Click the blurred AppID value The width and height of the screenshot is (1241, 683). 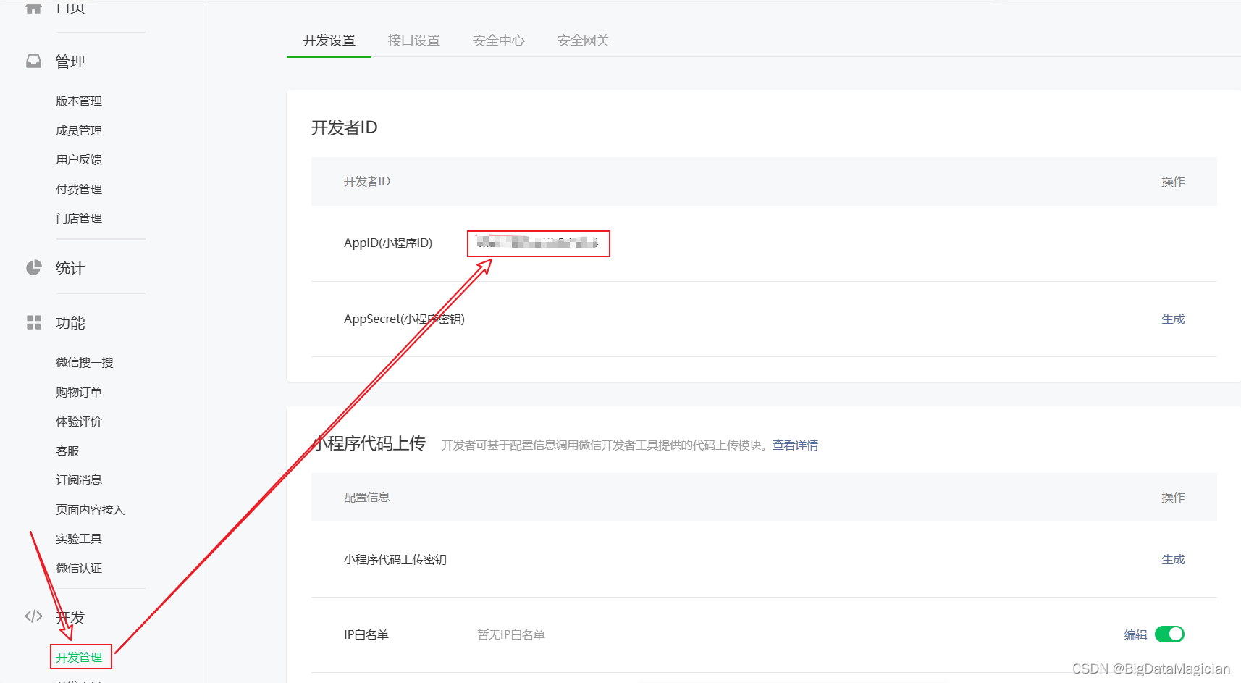538,243
